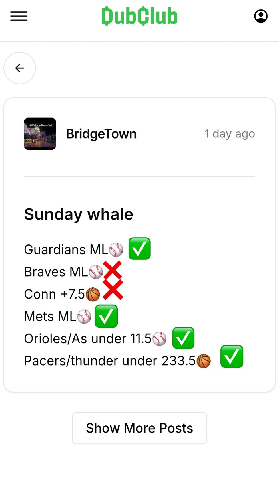The height and width of the screenshot is (497, 279).
Task: Click the basketball emoji after Pacers/thunder line
Action: coord(204,361)
